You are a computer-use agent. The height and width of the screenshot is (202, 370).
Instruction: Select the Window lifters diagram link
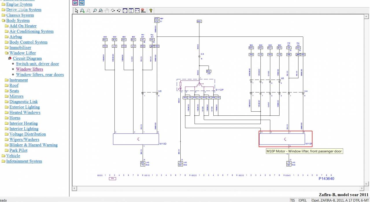(29, 69)
